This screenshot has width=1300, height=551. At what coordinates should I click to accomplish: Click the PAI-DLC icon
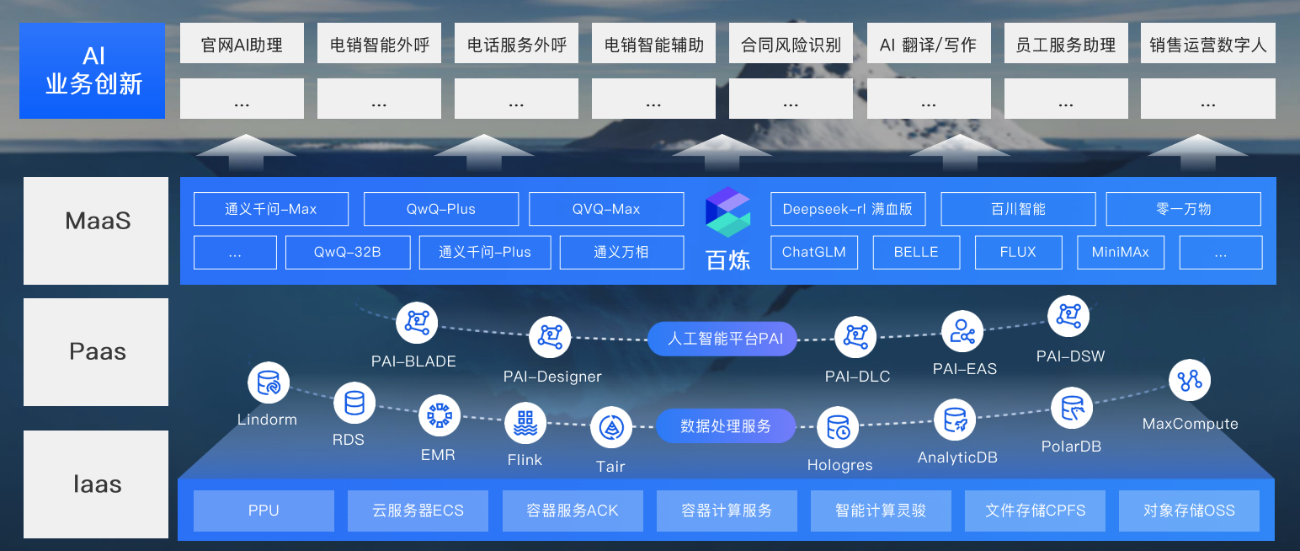[855, 336]
